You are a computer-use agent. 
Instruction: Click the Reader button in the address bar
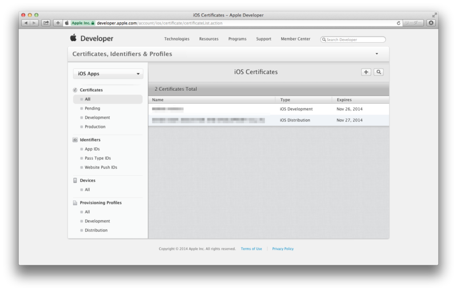pos(413,23)
